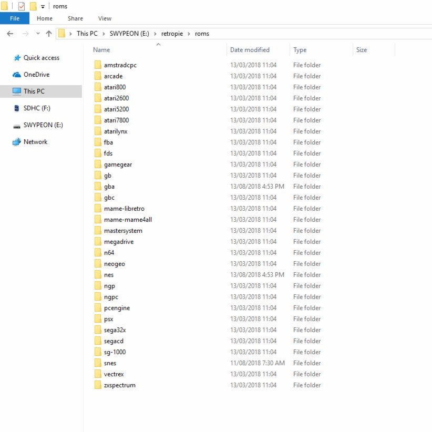
Task: Expand chevron after retropie breadcrumb
Action: (189, 34)
